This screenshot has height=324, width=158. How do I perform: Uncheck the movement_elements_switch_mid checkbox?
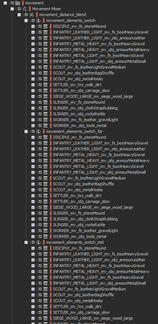point(33,242)
